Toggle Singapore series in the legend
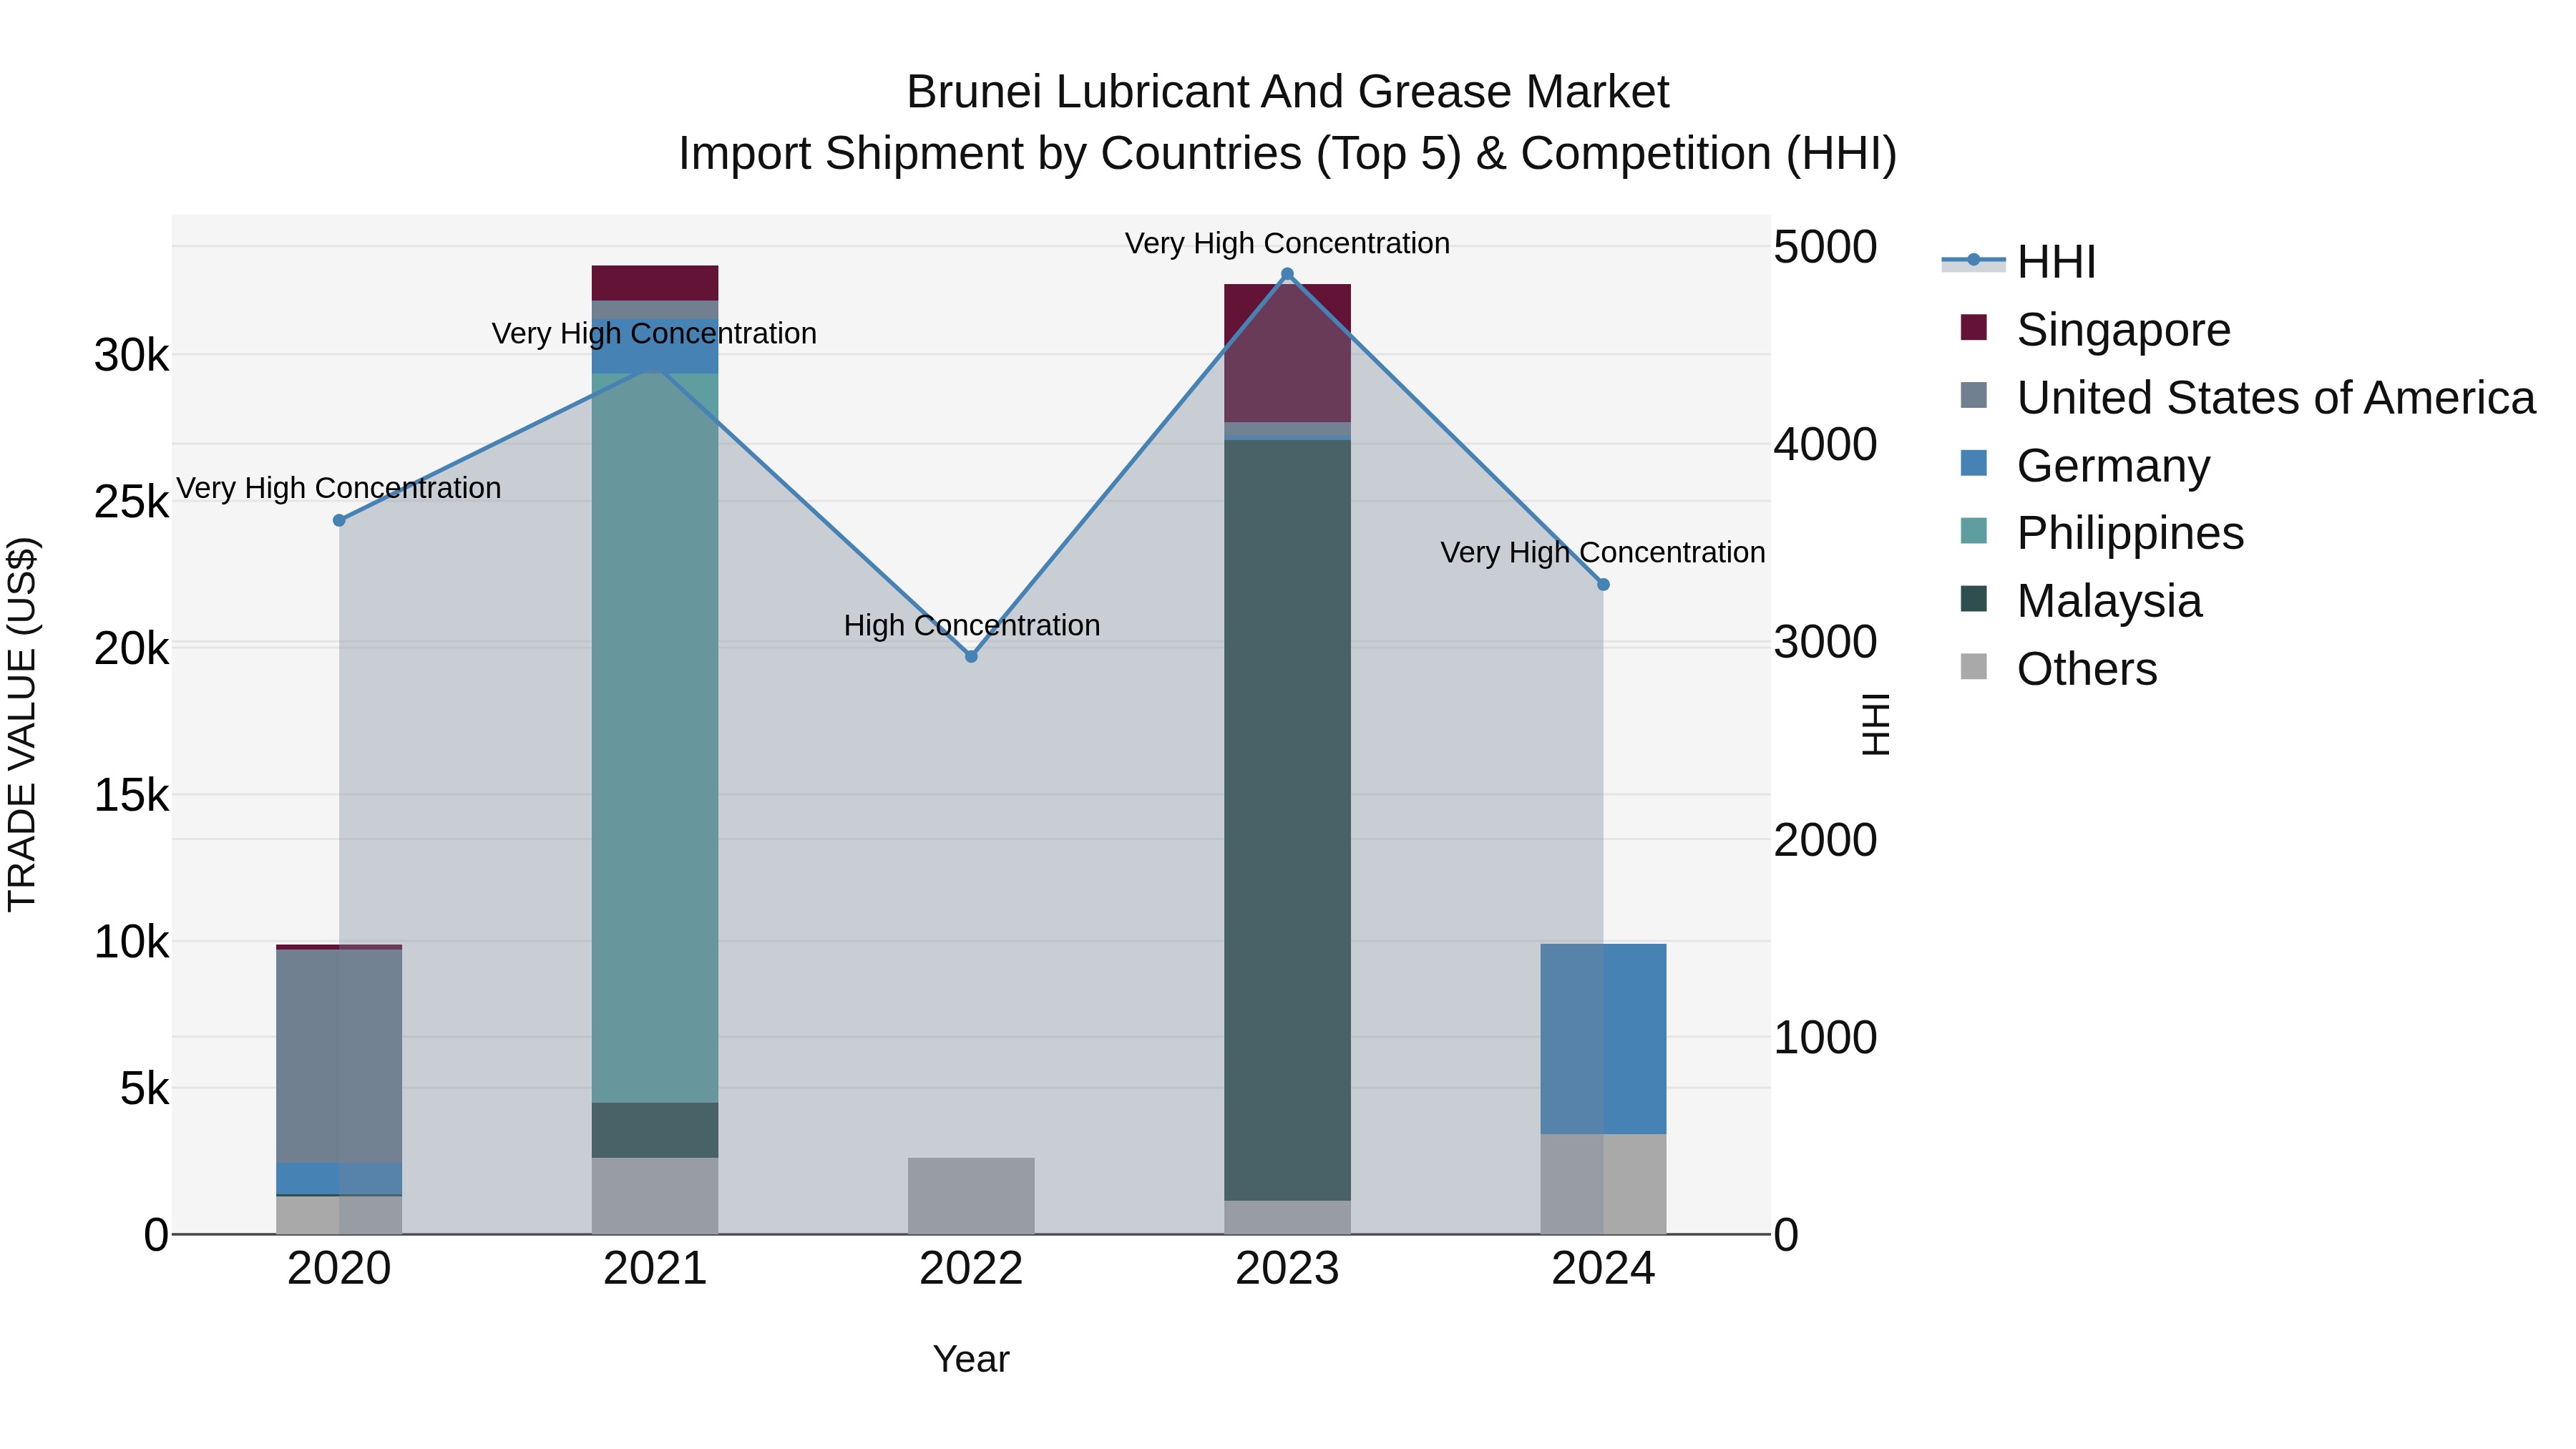 tap(2095, 329)
